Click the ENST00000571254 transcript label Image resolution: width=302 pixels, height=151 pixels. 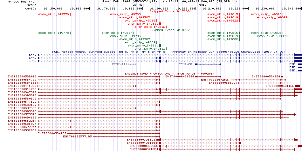coord(144,149)
